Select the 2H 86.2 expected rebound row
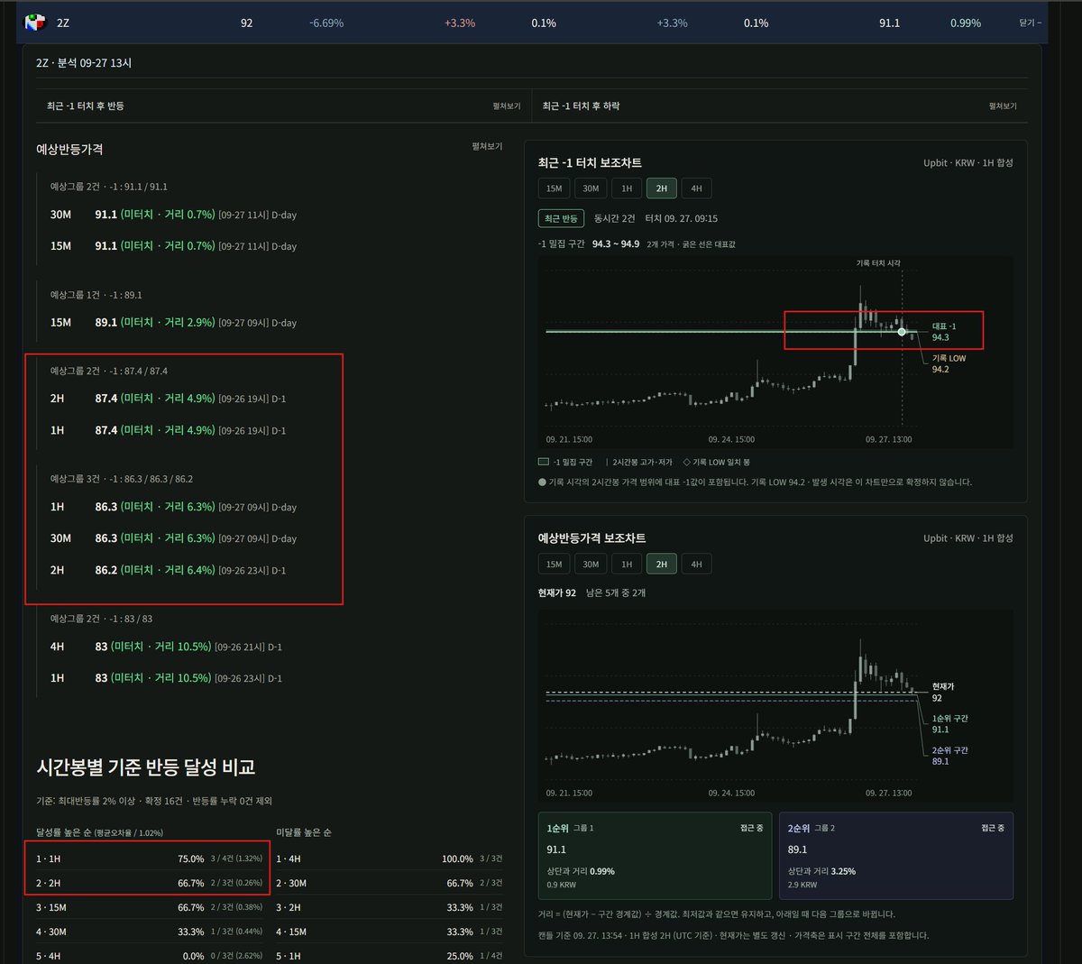Viewport: 1082px width, 964px height. [169, 570]
